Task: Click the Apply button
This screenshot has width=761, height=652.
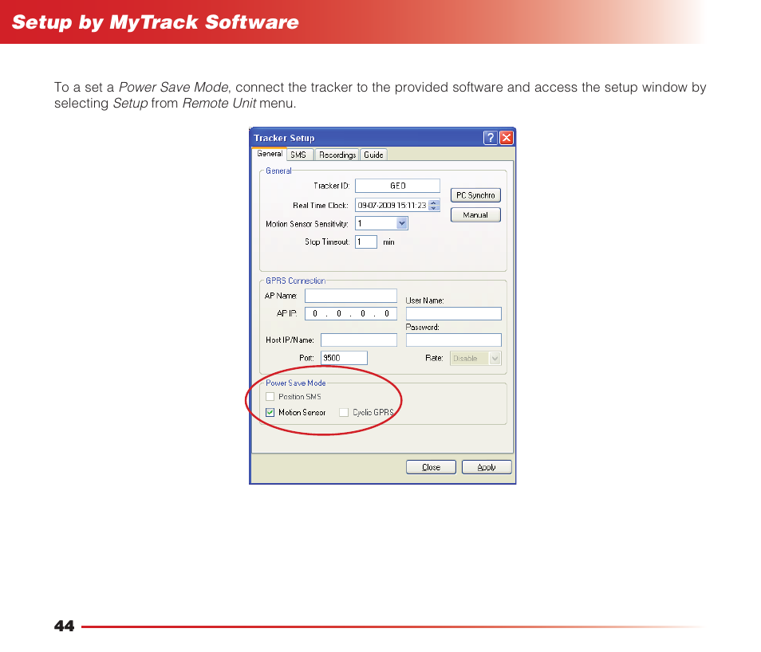Action: tap(487, 467)
